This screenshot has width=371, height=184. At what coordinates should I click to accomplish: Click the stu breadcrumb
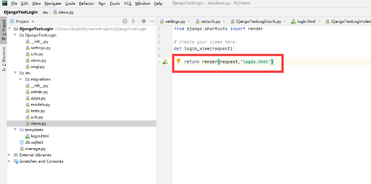pyautogui.click(x=45, y=12)
